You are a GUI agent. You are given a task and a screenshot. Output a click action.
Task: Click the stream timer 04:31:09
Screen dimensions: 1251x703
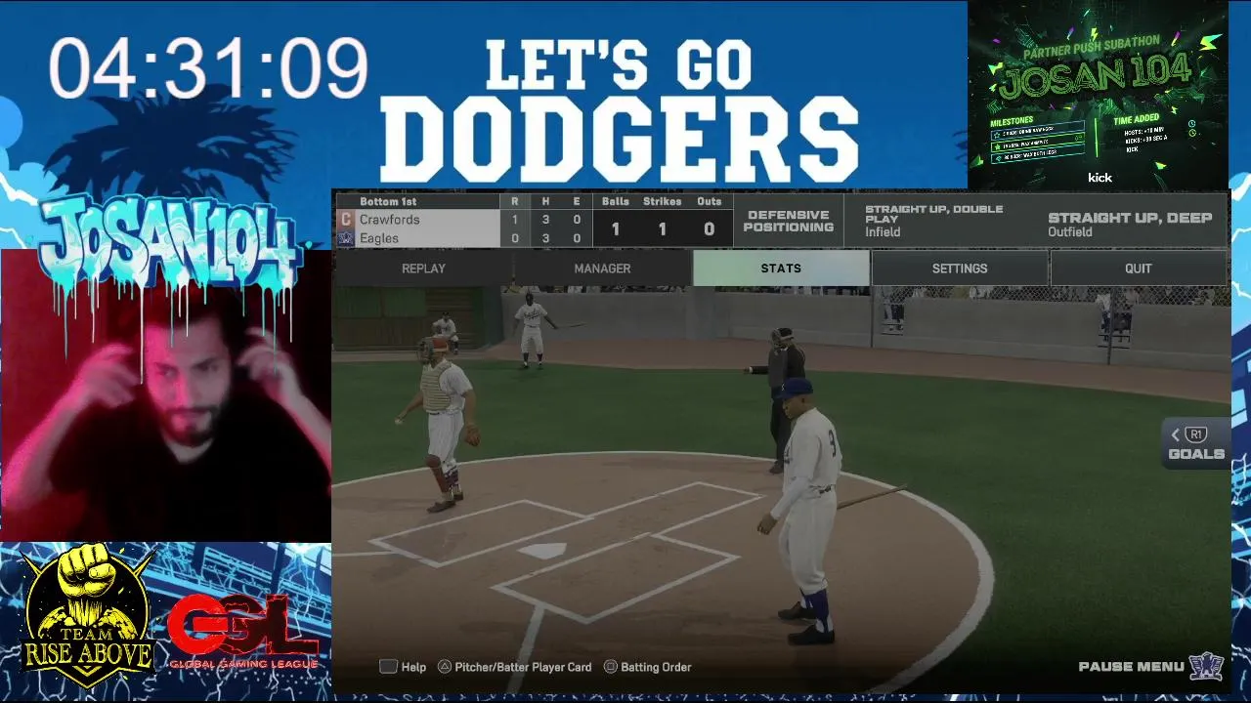coord(208,69)
